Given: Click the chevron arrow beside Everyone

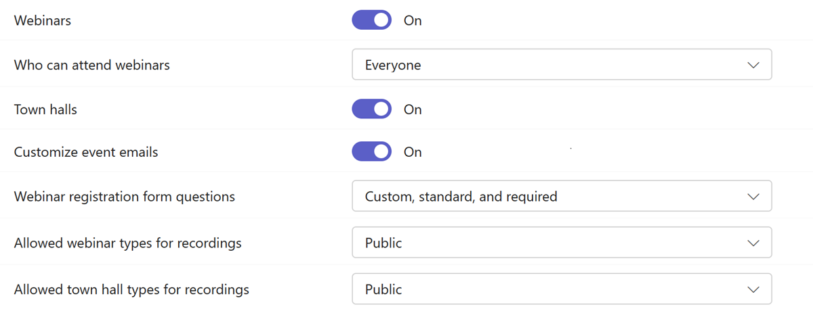Looking at the screenshot, I should 753,65.
